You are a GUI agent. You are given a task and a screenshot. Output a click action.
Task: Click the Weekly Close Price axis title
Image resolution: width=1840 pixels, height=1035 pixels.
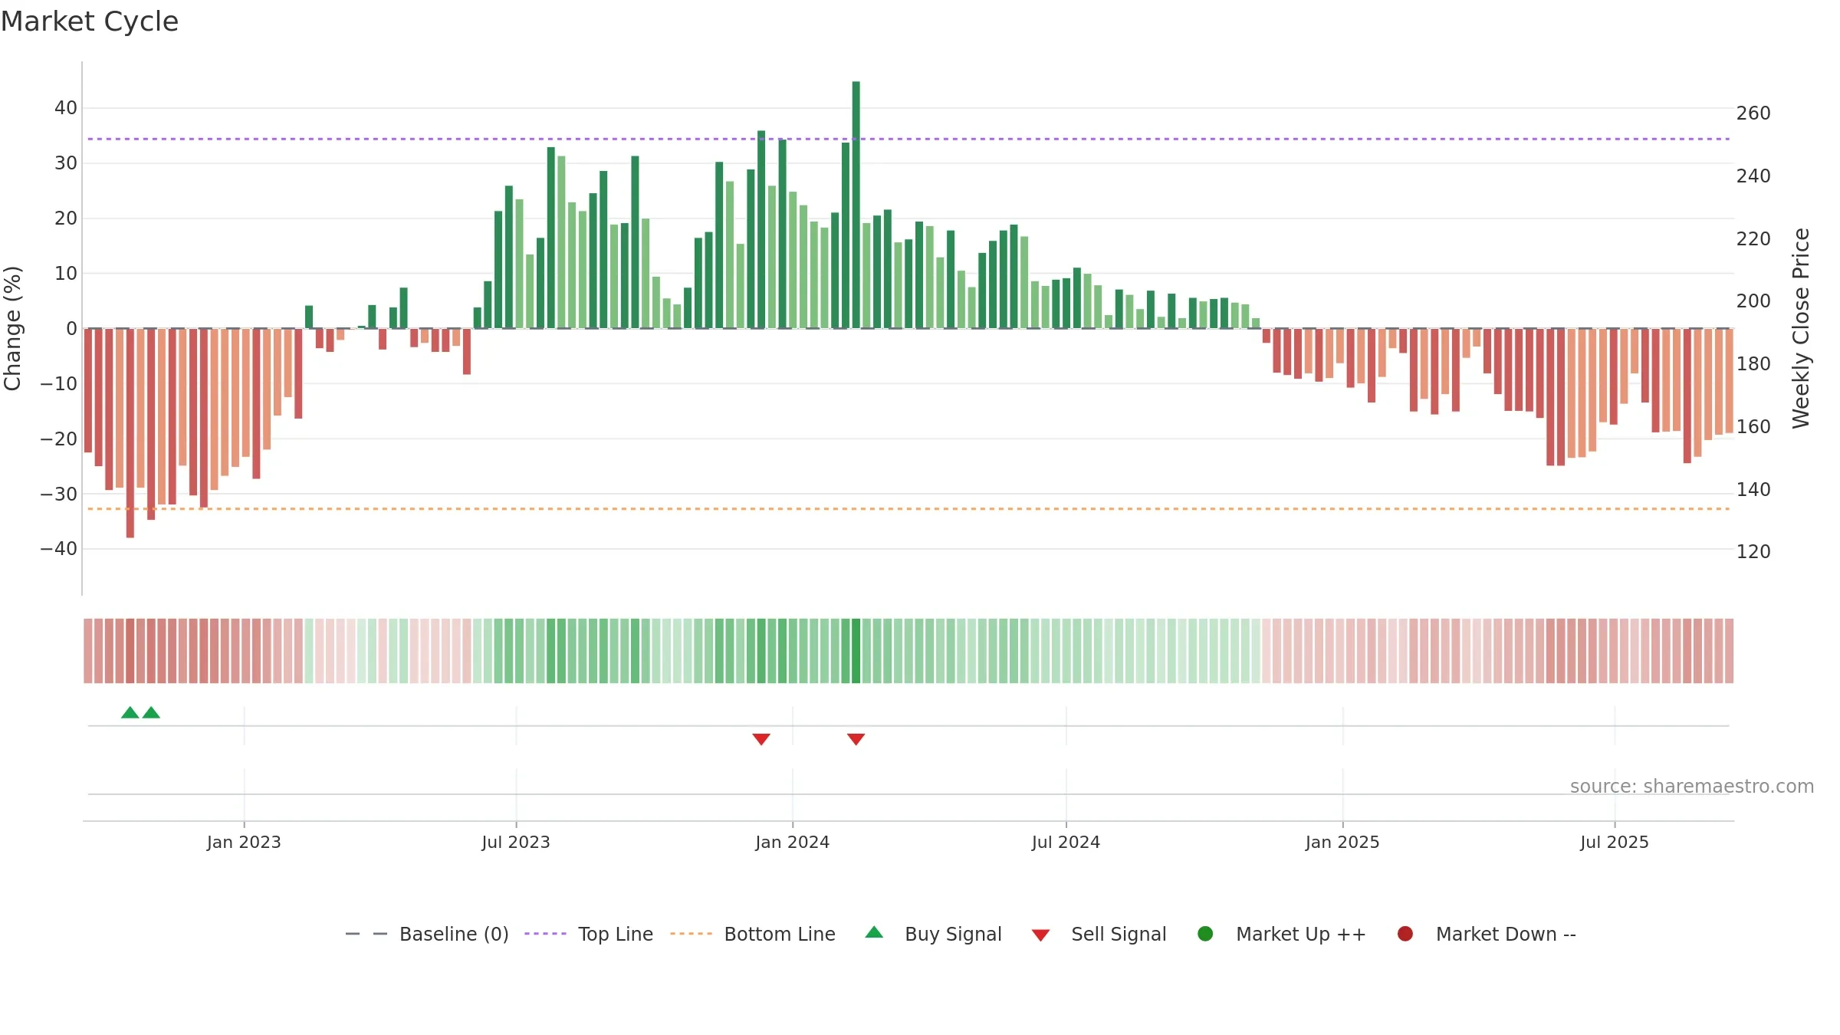[1801, 328]
